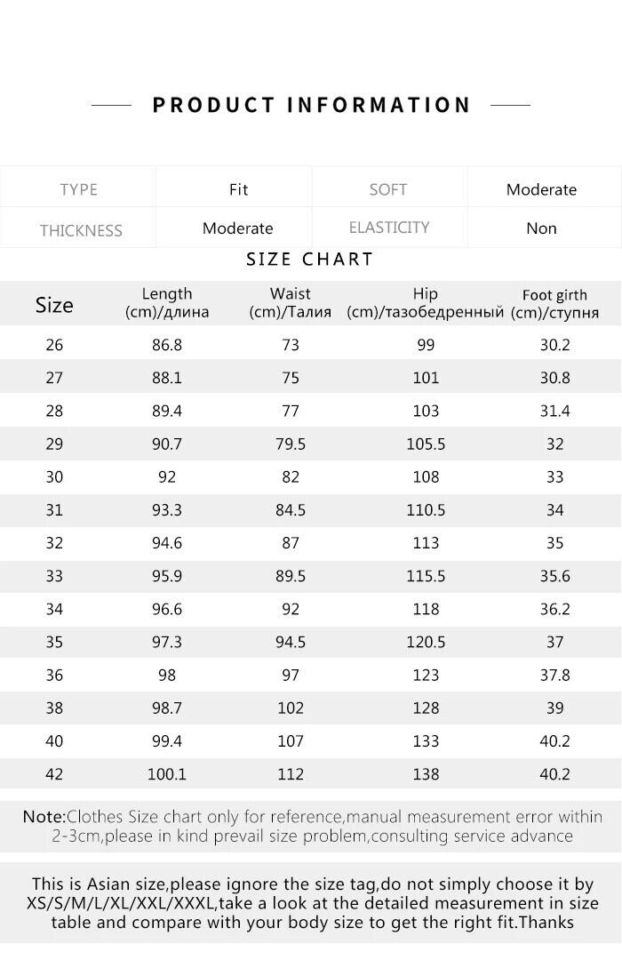This screenshot has height=976, width=622.
Task: Click the Asian size notice text
Action: pyautogui.click(x=312, y=903)
